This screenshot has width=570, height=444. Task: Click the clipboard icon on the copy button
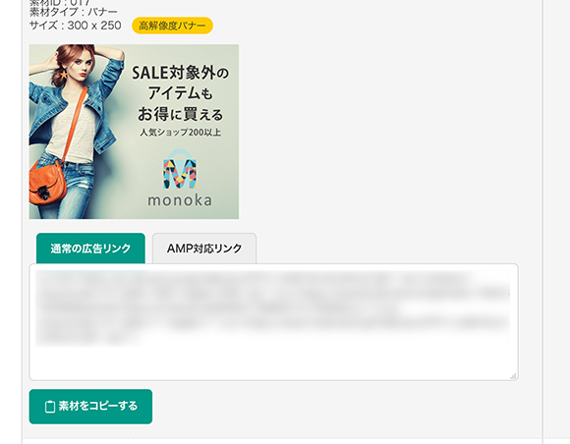coord(50,407)
